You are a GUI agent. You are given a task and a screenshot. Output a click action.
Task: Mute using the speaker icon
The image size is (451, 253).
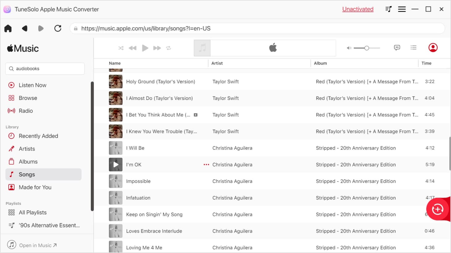[x=349, y=48]
